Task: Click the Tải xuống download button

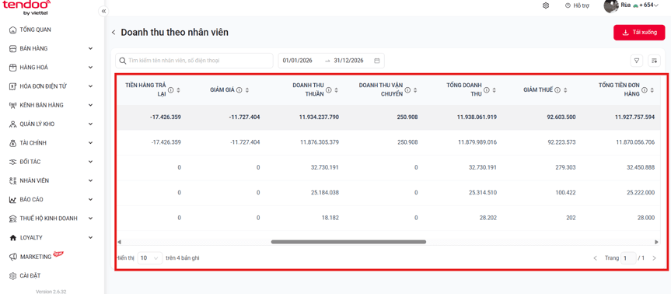Action: [x=639, y=33]
